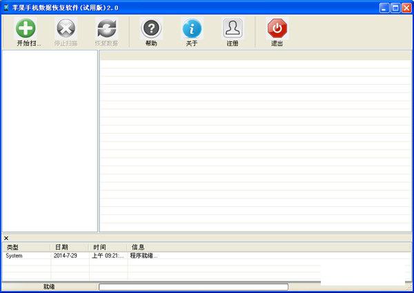
Task: Maximize the application window
Action: coord(395,8)
